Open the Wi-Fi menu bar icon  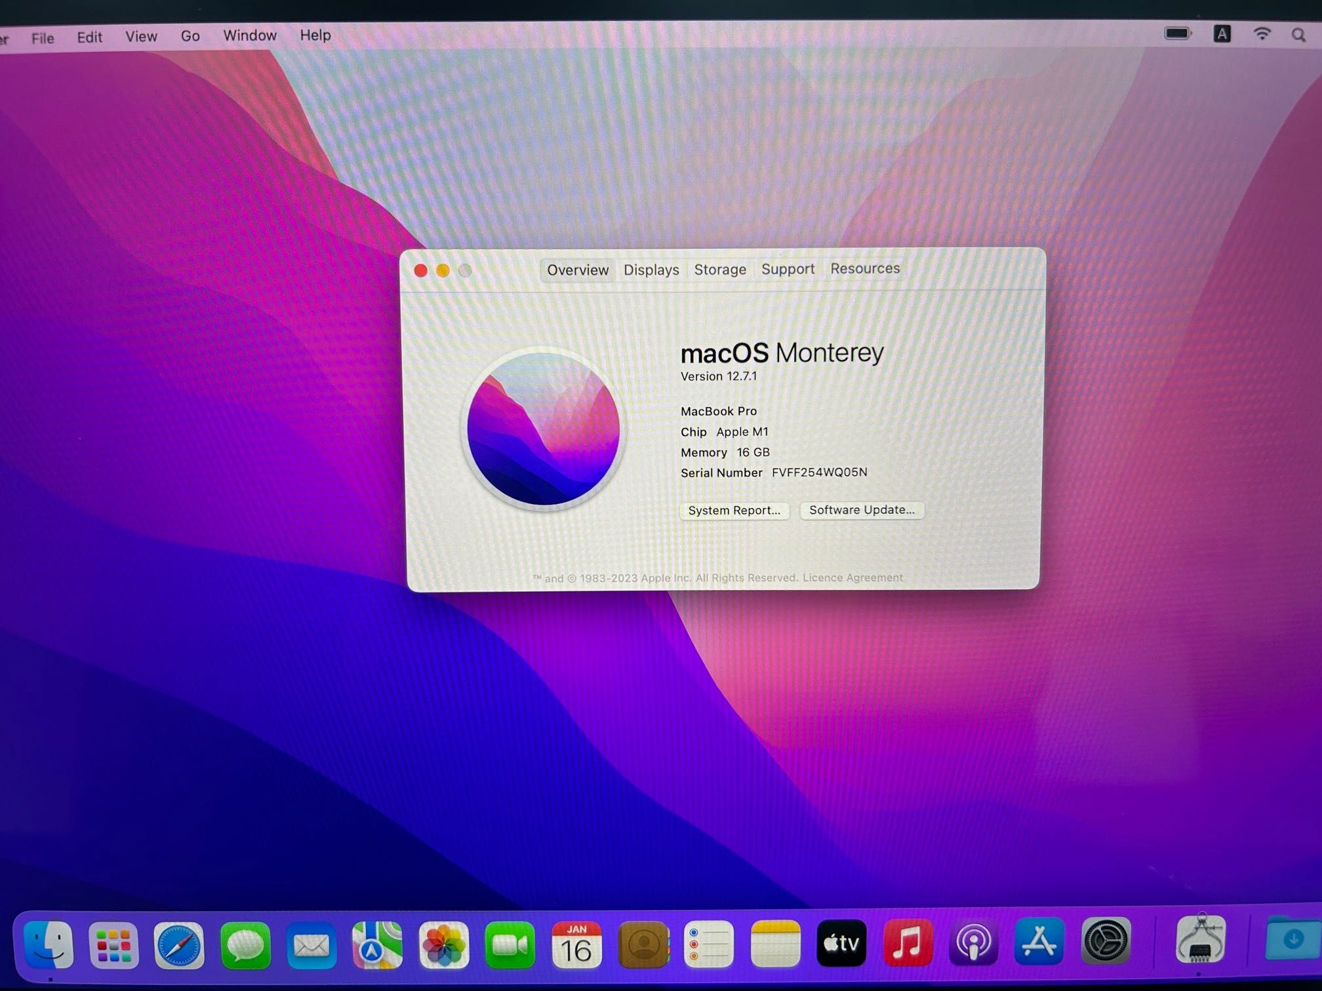[x=1262, y=34]
